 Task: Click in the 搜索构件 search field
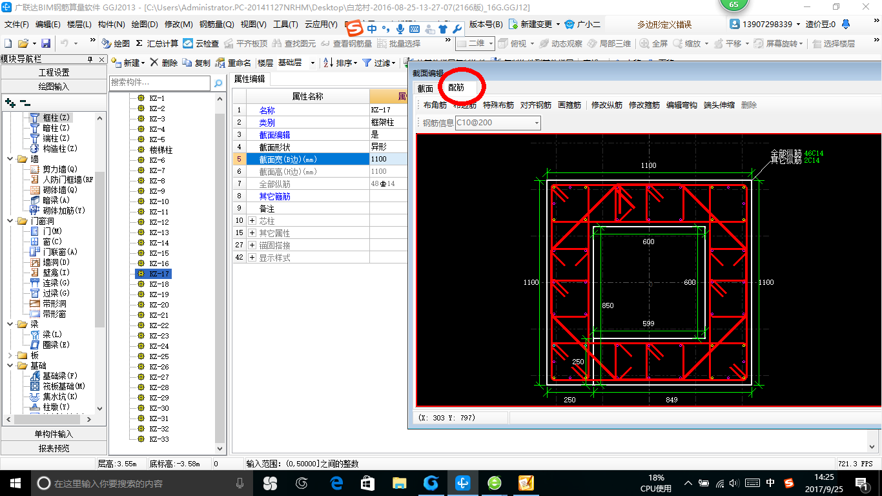(x=160, y=83)
